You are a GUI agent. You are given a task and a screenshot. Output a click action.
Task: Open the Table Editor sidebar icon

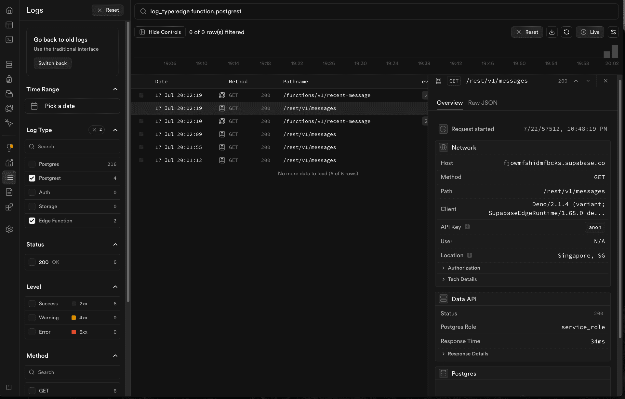(9, 25)
